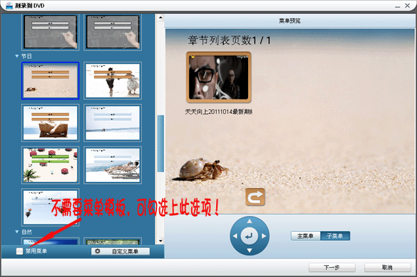Click the template list scrollbar thumb
The width and height of the screenshot is (417, 277).
[x=161, y=144]
